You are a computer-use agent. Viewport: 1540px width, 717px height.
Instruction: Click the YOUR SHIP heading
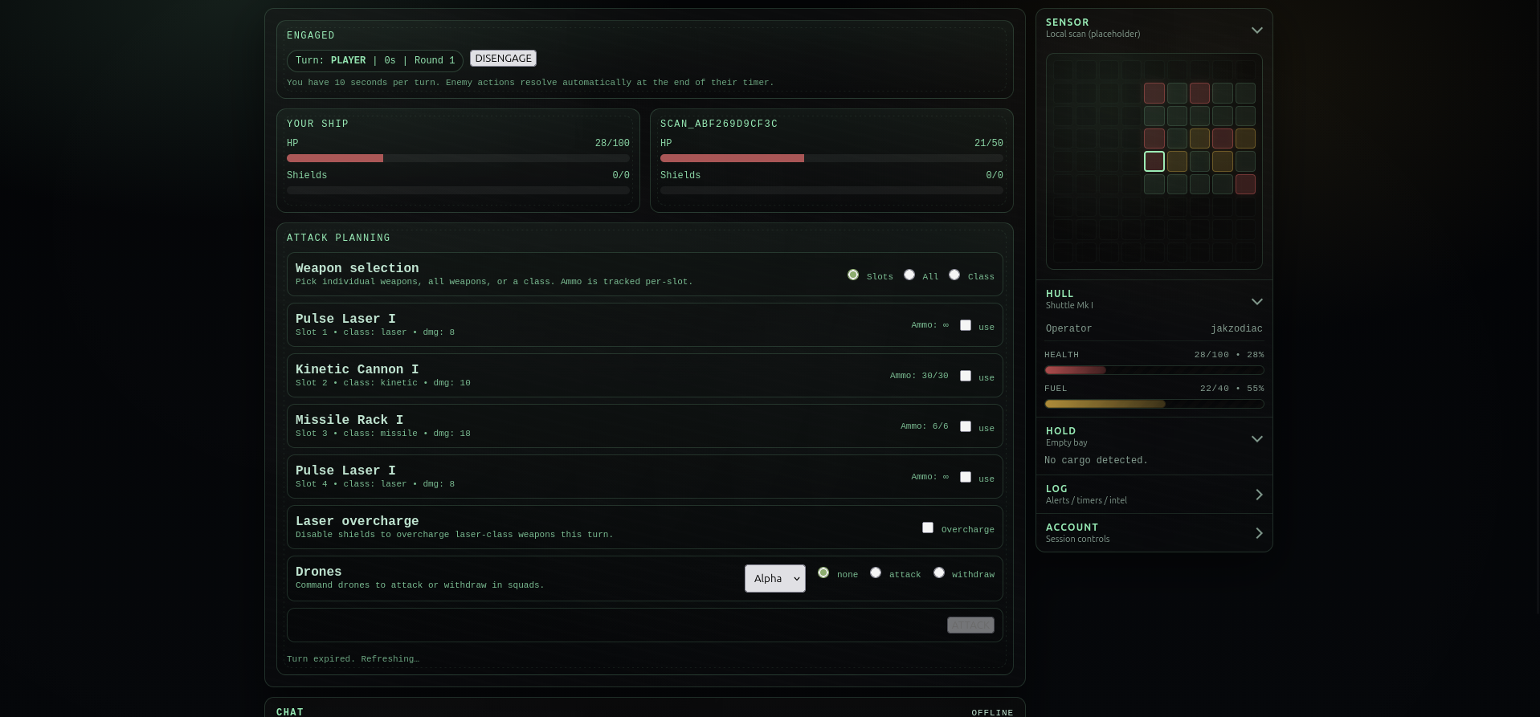[317, 124]
